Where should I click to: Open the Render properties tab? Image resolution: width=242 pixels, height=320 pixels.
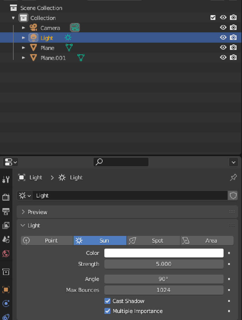tap(6, 197)
